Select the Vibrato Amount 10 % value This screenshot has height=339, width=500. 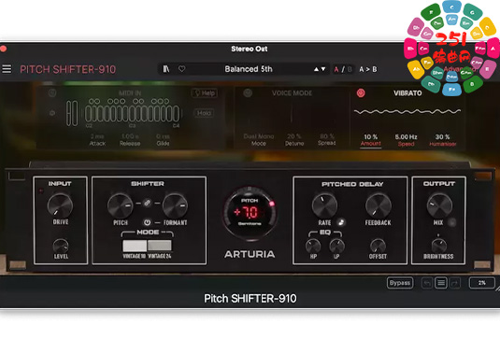pyautogui.click(x=371, y=136)
